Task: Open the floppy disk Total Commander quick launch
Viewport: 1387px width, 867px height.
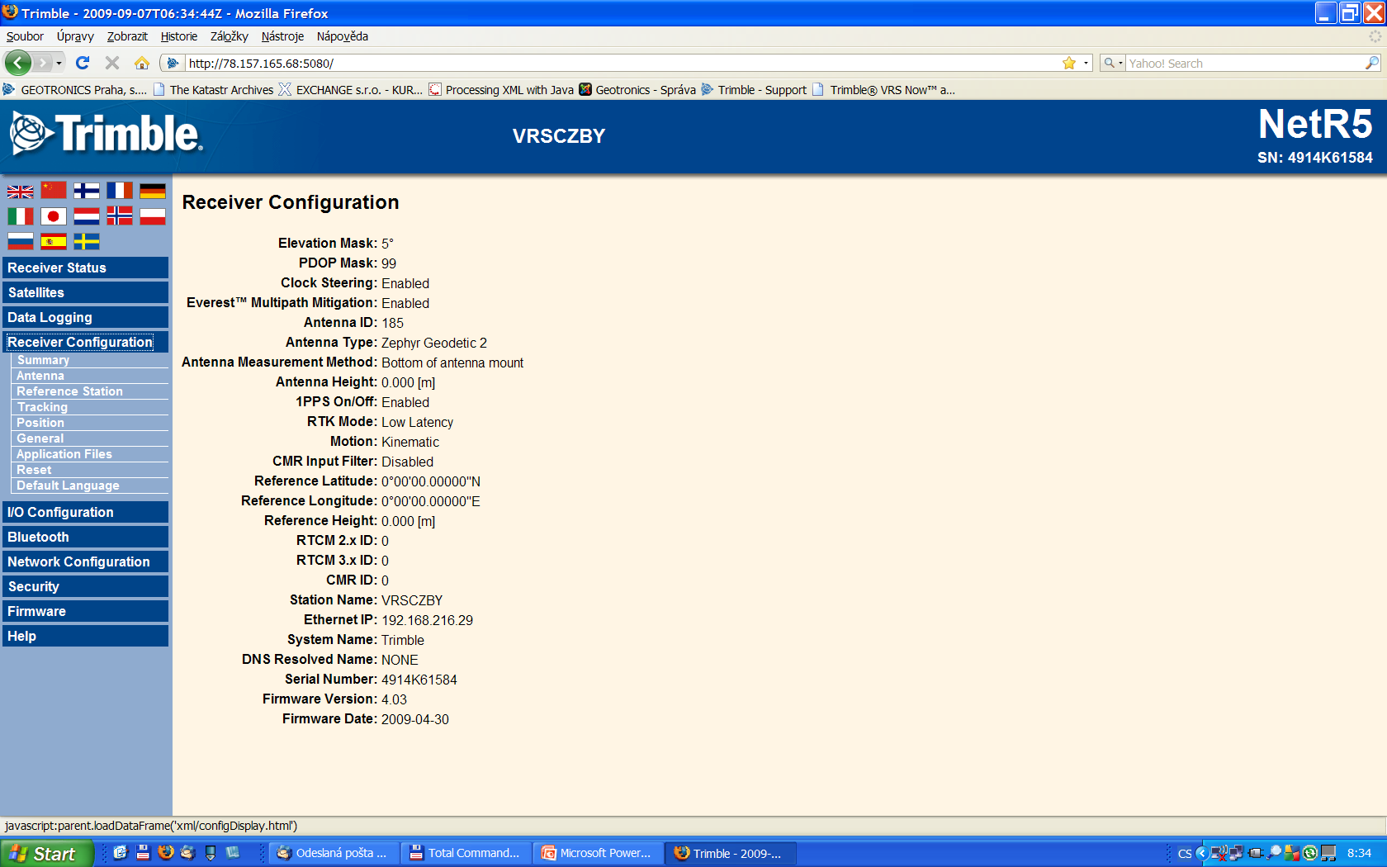Action: pyautogui.click(x=143, y=853)
